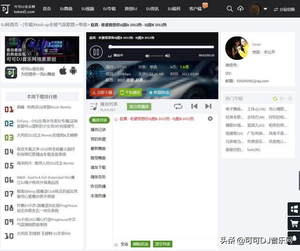
Task: Click the Android download icon
Action: pyautogui.click(x=73, y=71)
